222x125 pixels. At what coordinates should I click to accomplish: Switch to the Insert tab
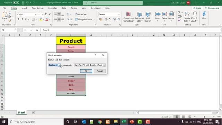pos(24,8)
